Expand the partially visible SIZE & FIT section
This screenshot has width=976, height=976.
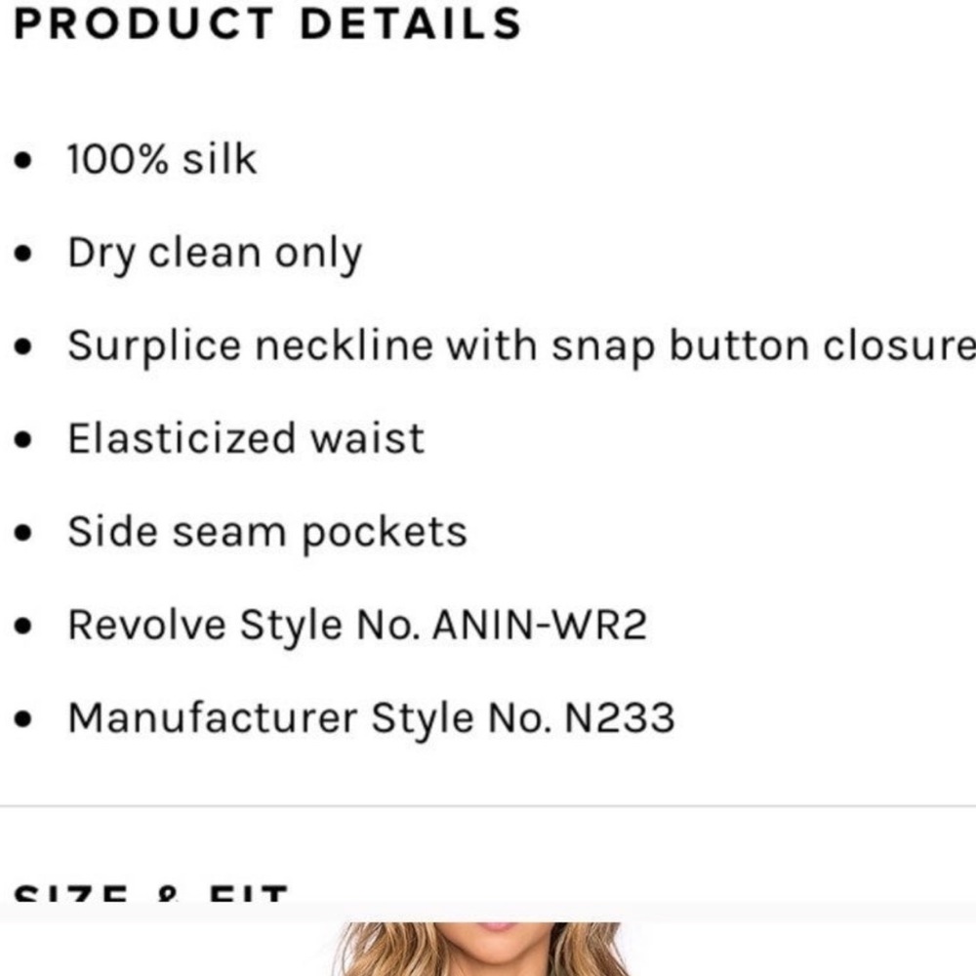pyautogui.click(x=150, y=893)
